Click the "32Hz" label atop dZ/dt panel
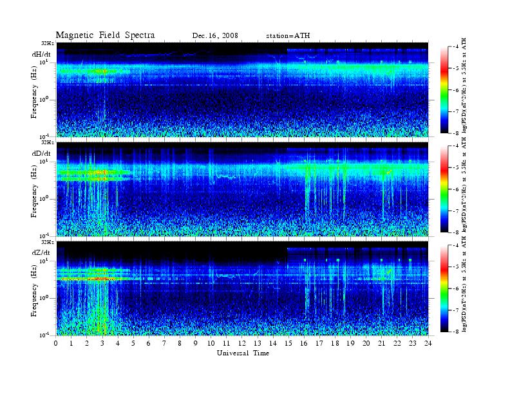The height and width of the screenshot is (394, 510). tap(47, 242)
